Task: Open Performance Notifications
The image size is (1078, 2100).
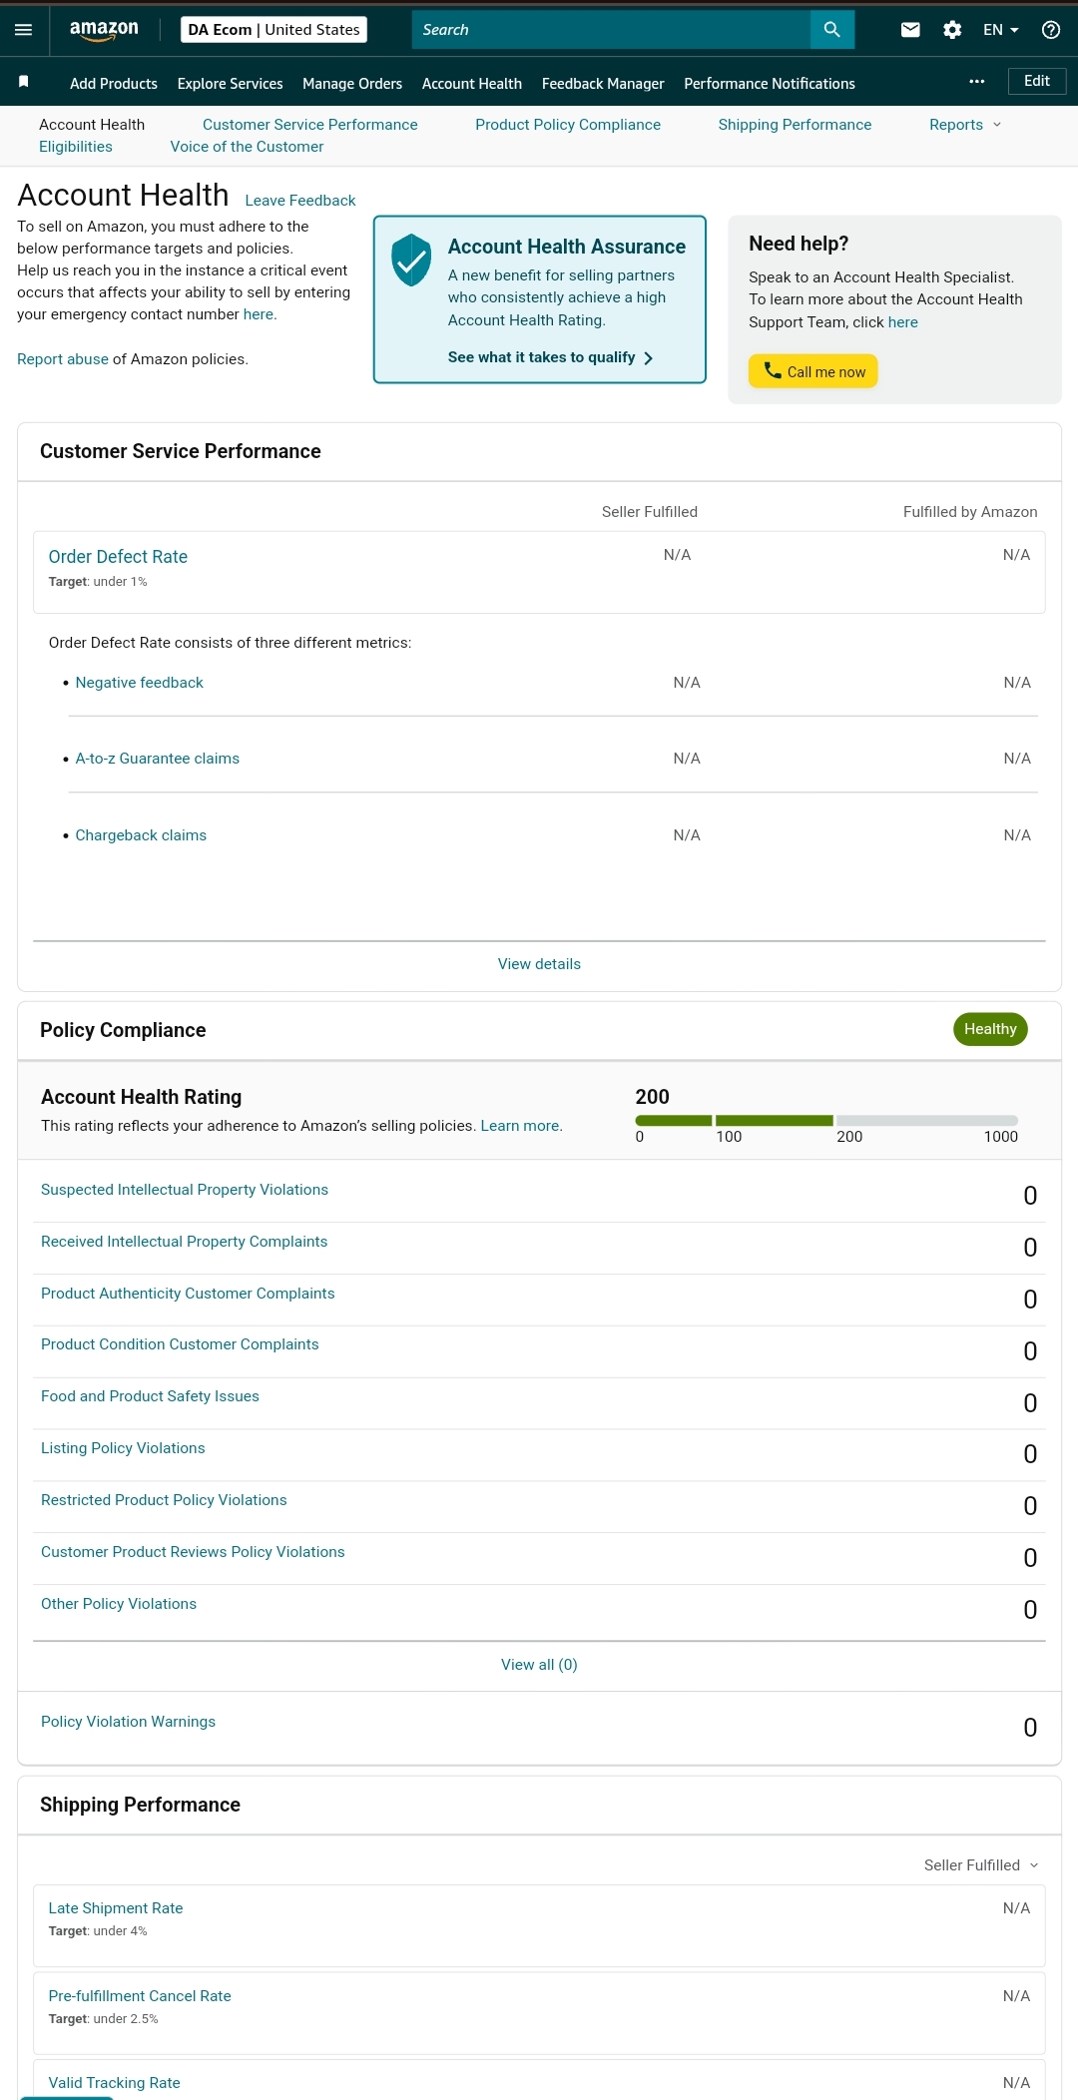Action: 770,84
